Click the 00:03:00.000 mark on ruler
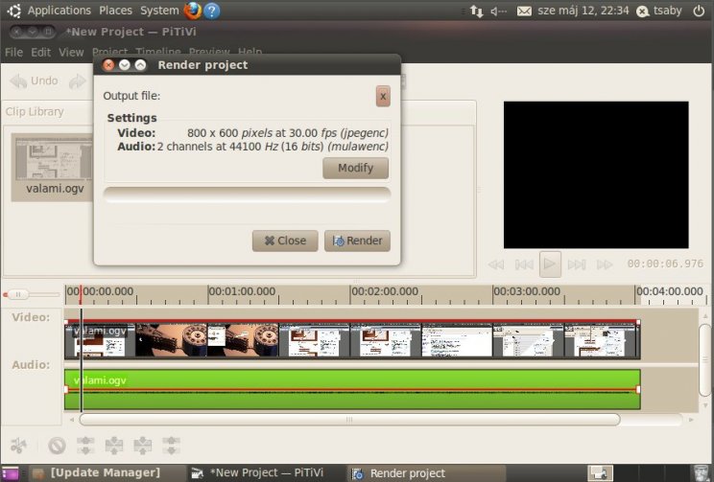The image size is (714, 482). (527, 291)
